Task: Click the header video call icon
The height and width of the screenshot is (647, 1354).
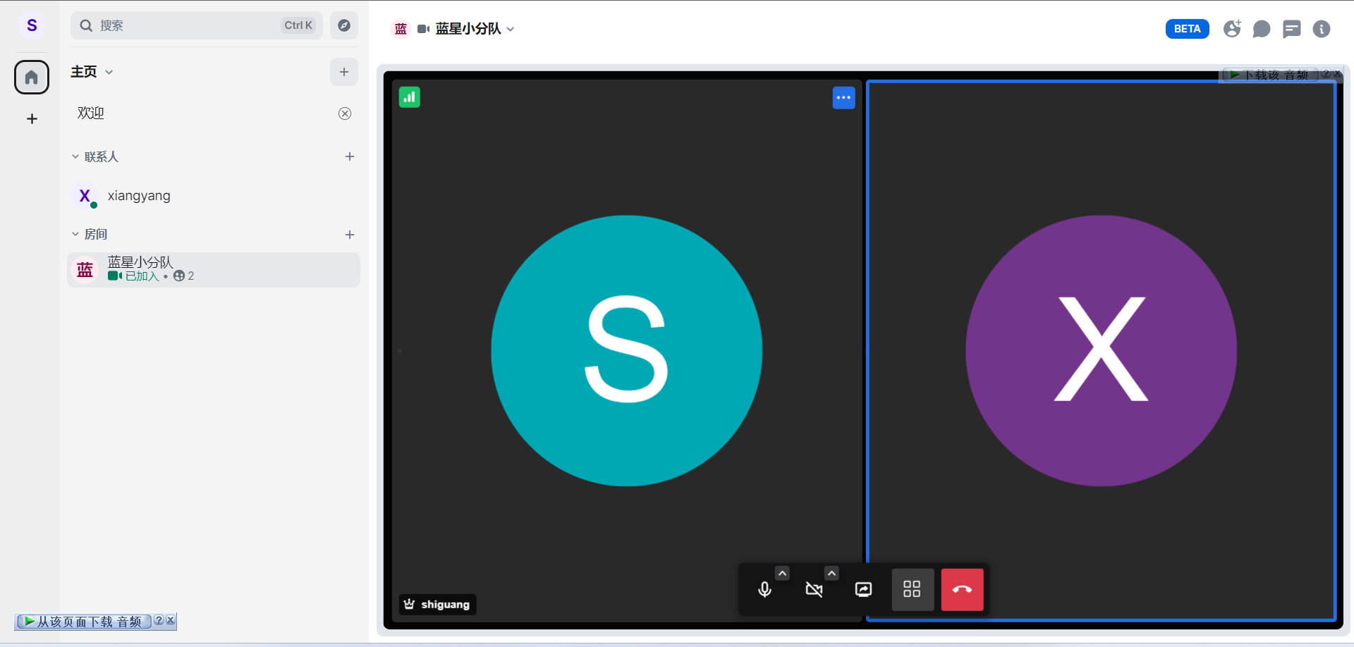Action: point(424,29)
